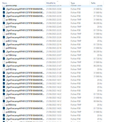
Task: Click the ps15B4.tmp file icon
Action: coord(4,55)
